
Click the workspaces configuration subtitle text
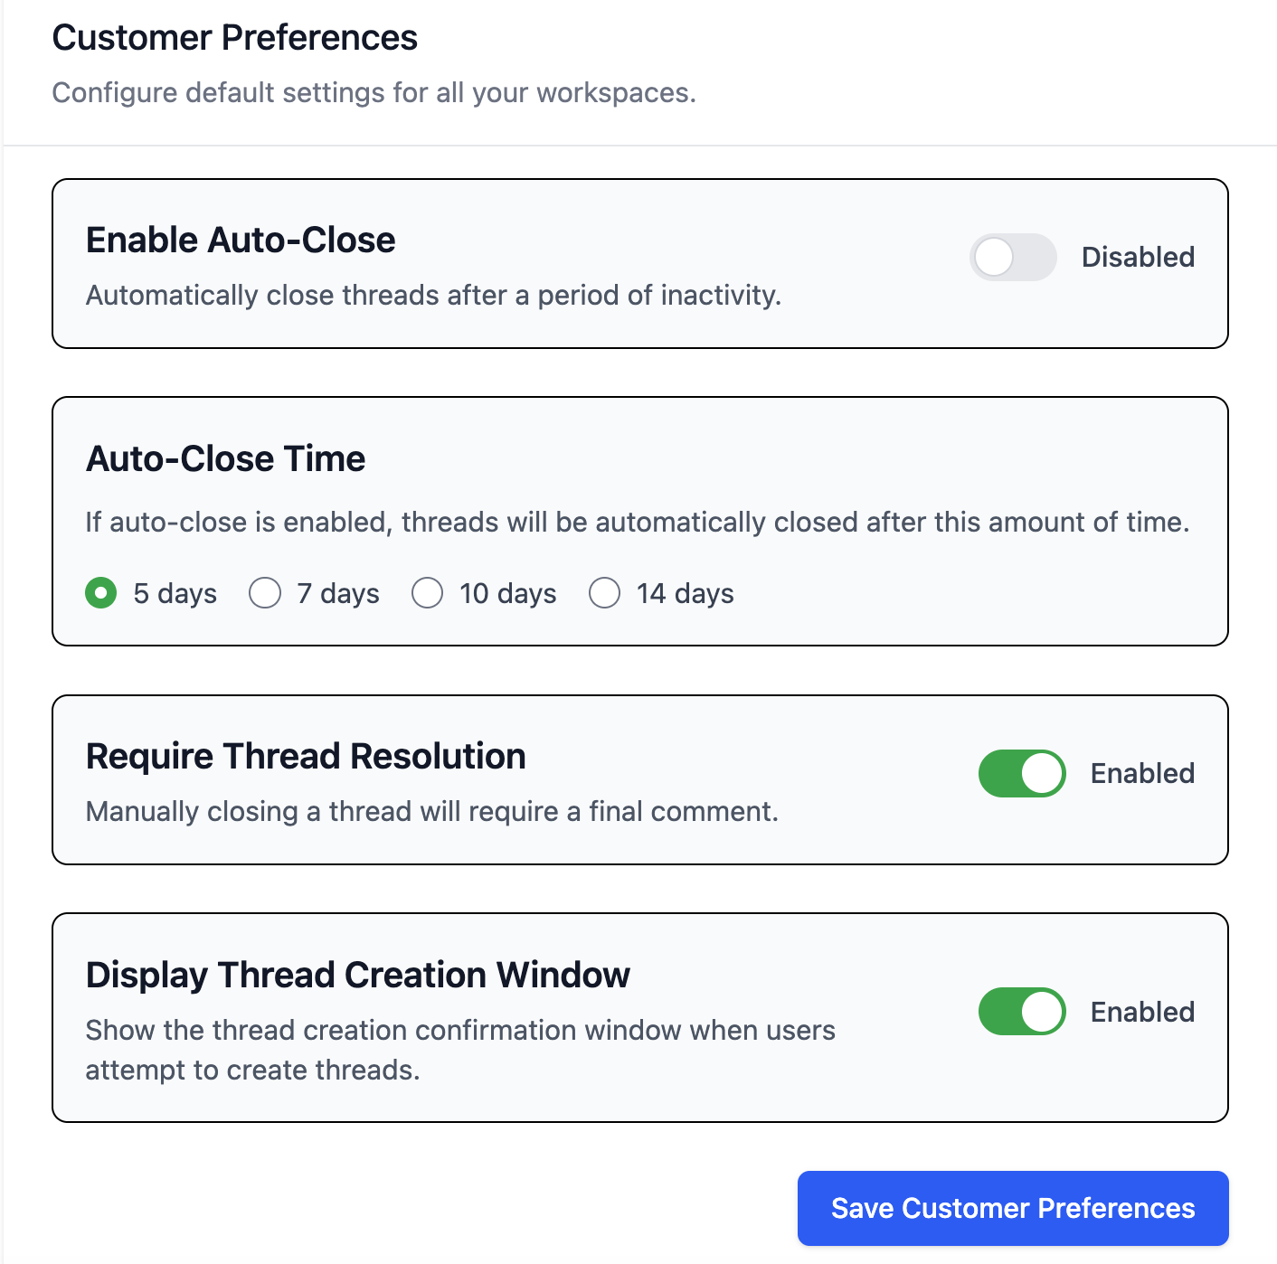[x=375, y=92]
